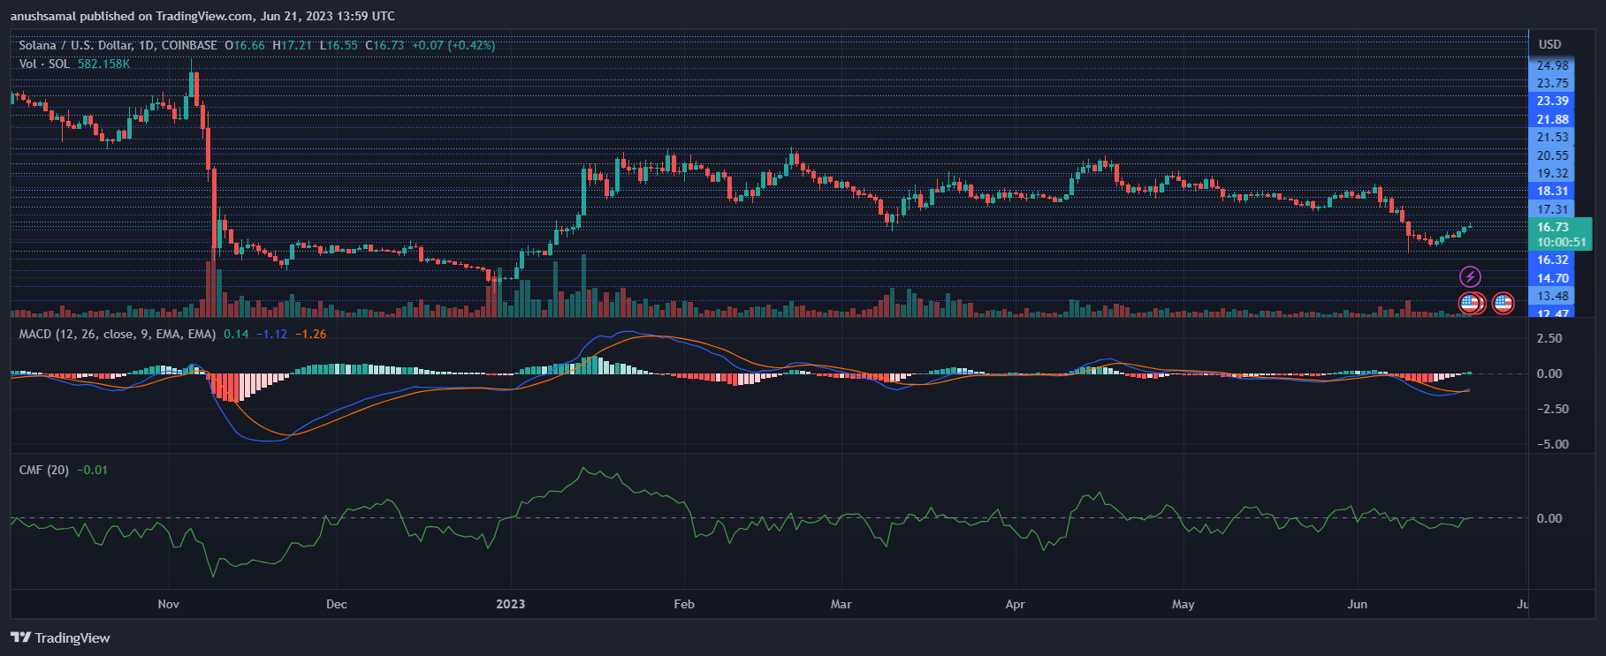Viewport: 1606px width, 656px height.
Task: Click the +0.07 (+0.42%) change value
Action: tap(454, 45)
